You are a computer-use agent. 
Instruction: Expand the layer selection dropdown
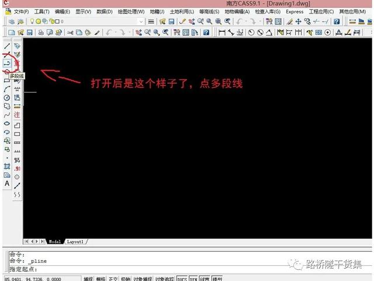[x=141, y=22]
